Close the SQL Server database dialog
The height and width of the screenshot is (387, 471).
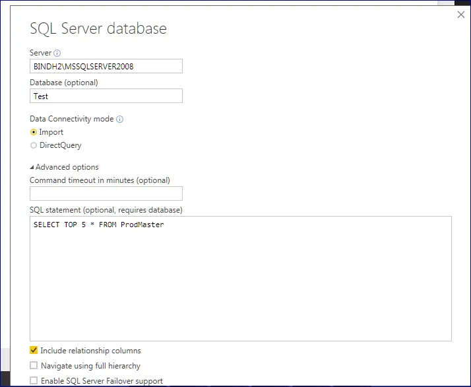coord(461,15)
